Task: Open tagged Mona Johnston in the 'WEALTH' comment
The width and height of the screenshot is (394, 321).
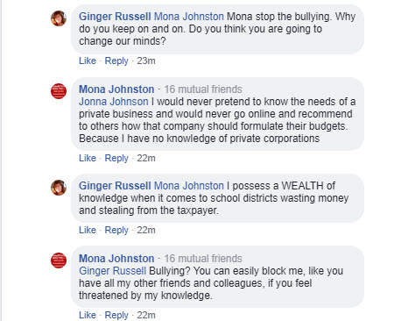Action: coord(189,186)
